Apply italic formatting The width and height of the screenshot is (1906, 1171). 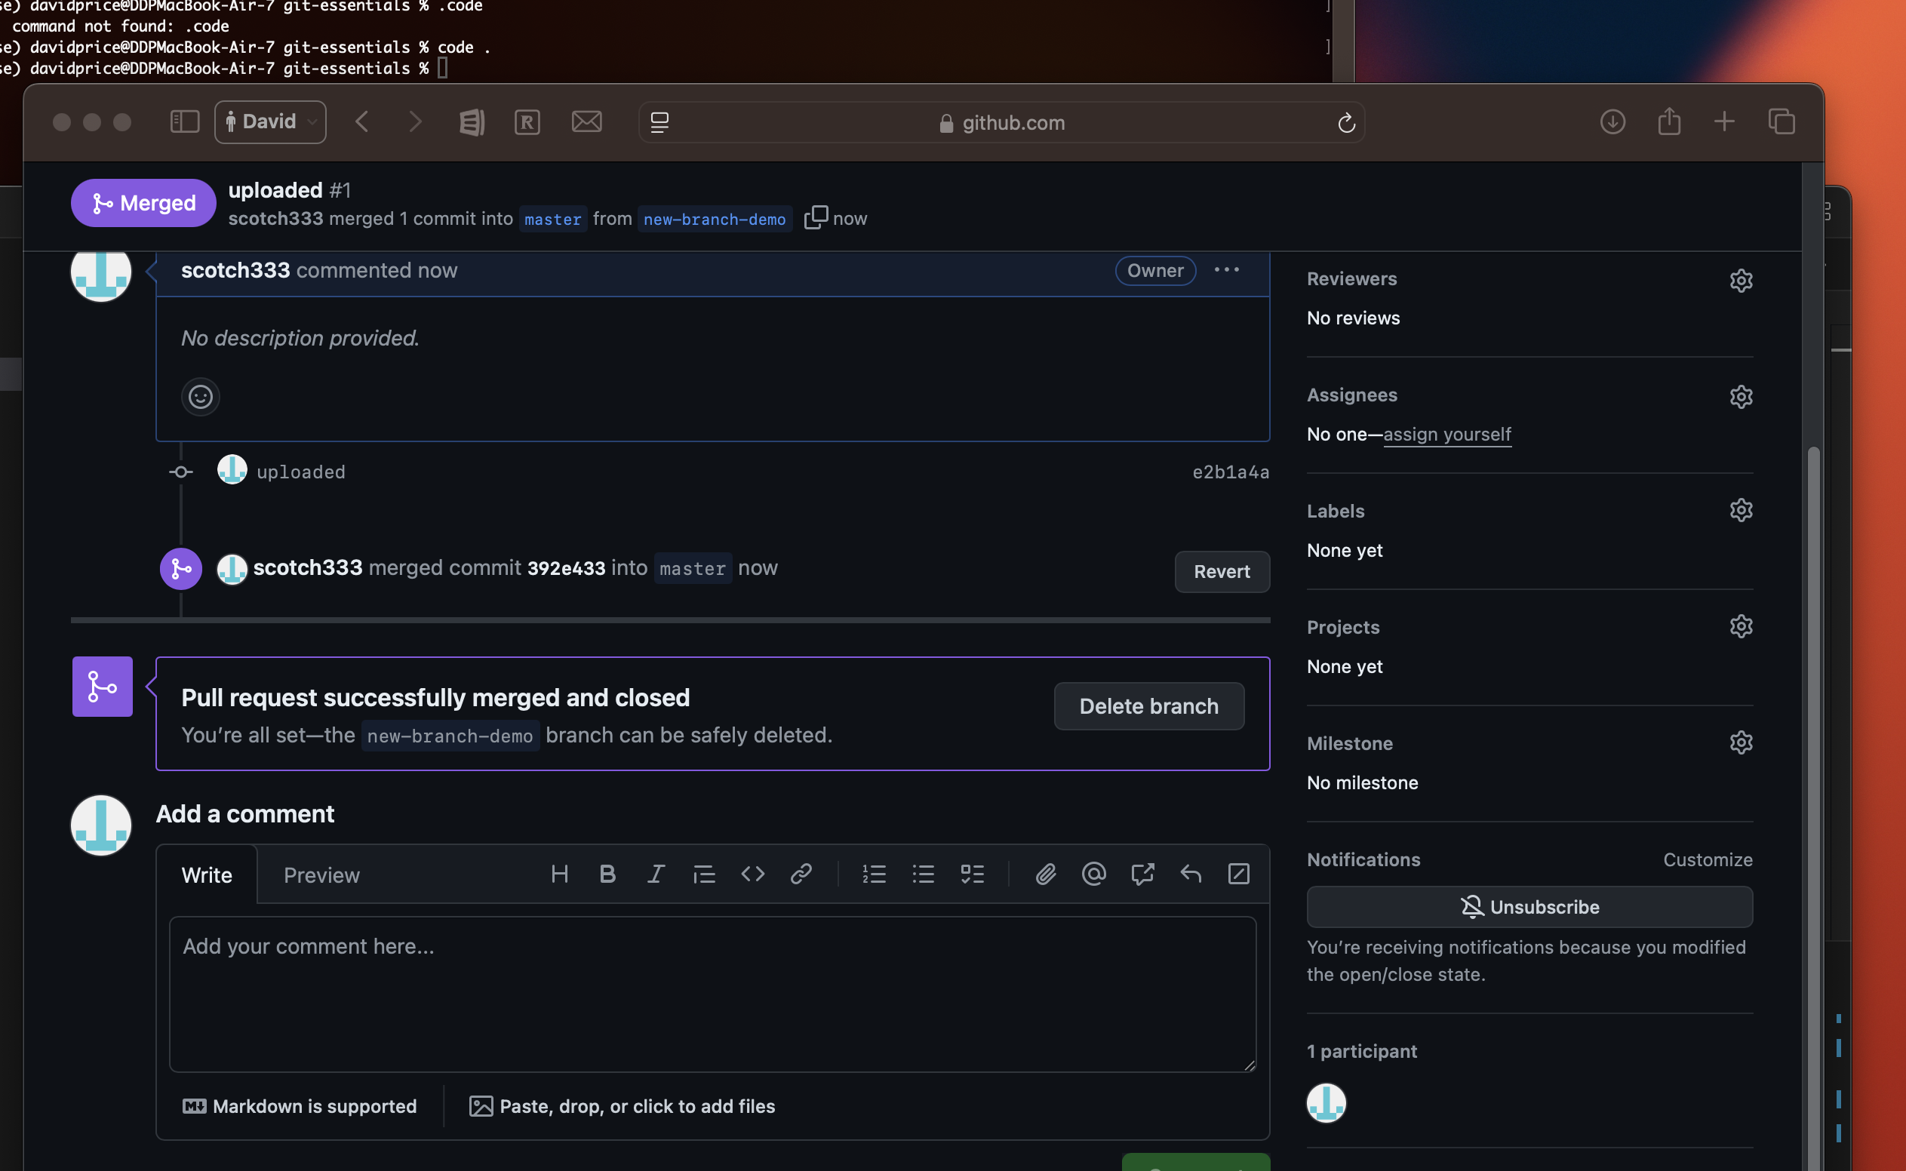[x=656, y=874]
